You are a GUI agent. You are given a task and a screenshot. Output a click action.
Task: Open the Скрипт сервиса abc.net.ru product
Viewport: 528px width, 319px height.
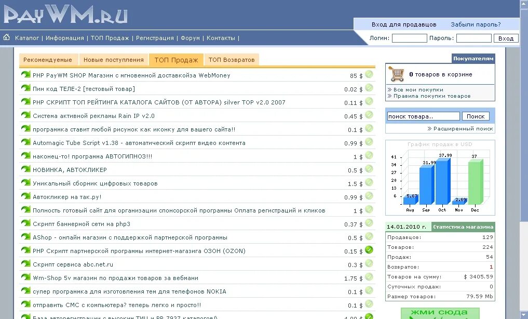tap(73, 264)
